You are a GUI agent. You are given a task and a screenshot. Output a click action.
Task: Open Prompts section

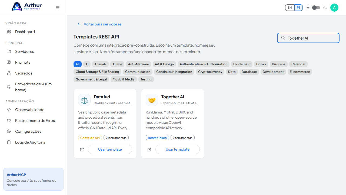coord(34,62)
